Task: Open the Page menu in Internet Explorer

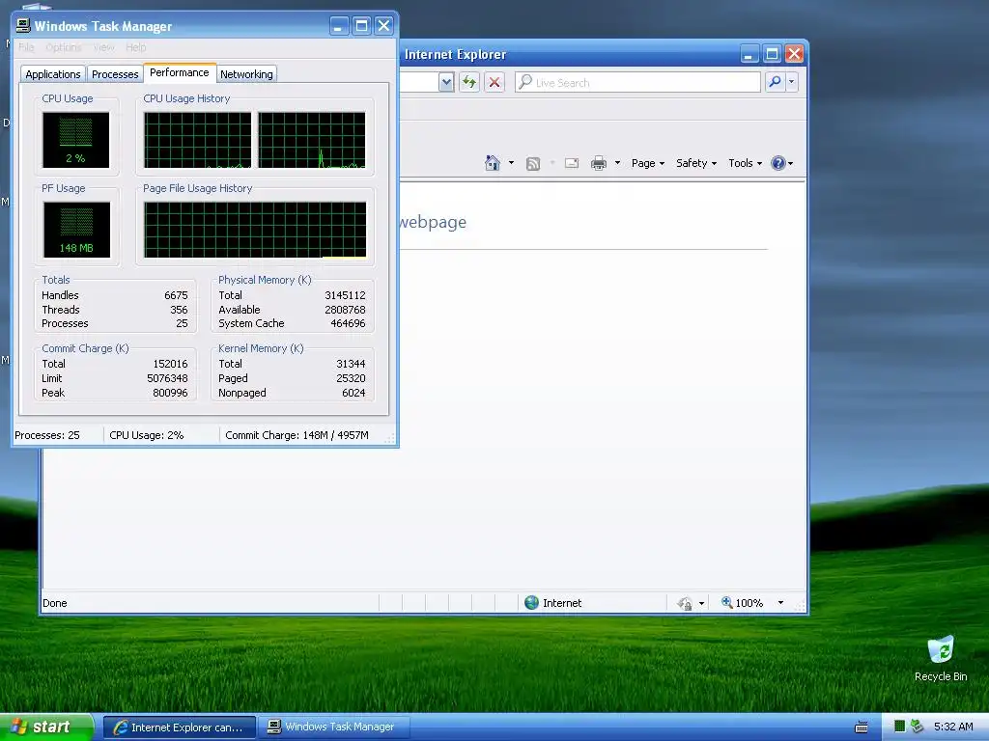Action: pos(648,163)
